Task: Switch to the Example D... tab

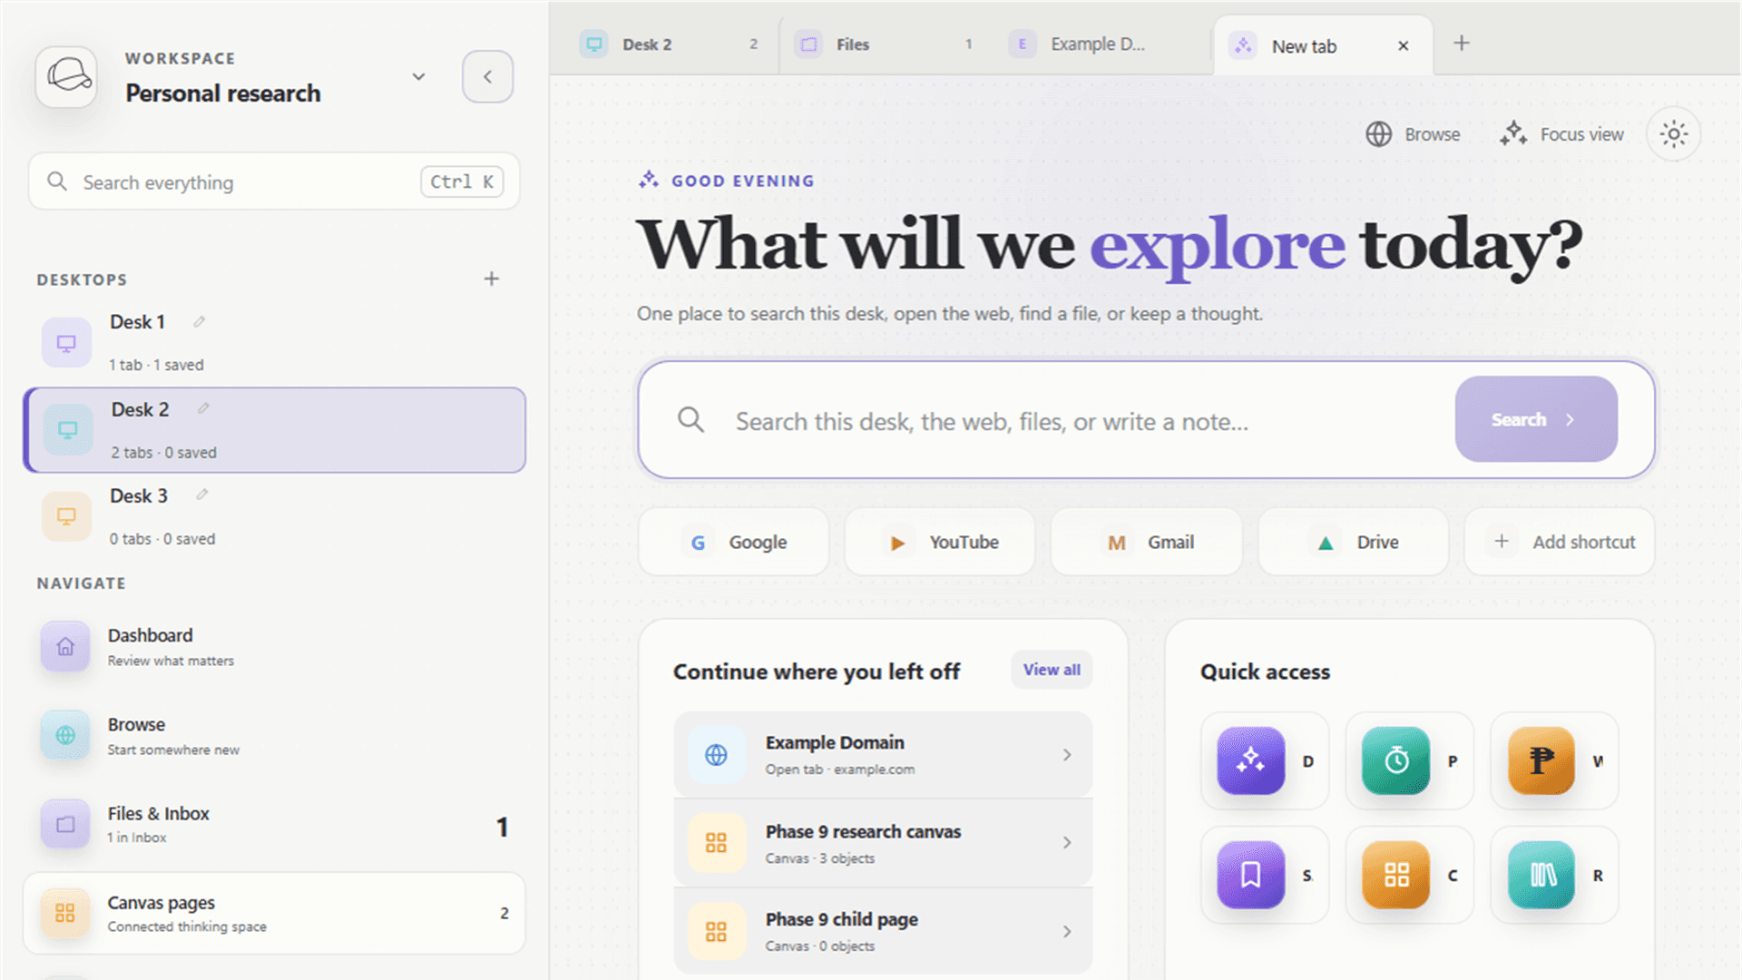Action: pos(1099,44)
